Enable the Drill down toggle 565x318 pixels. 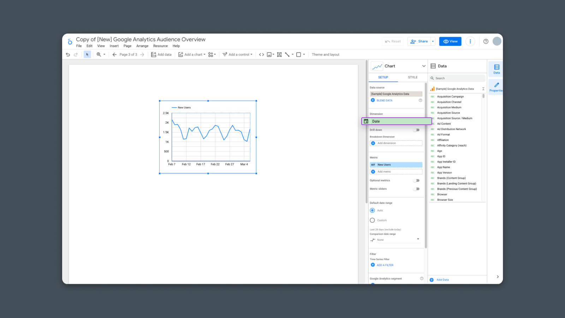tap(417, 130)
